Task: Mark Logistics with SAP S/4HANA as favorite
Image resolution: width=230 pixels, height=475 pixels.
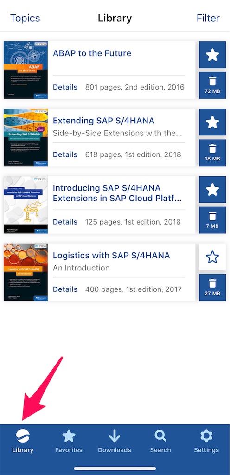Action: coord(212,257)
